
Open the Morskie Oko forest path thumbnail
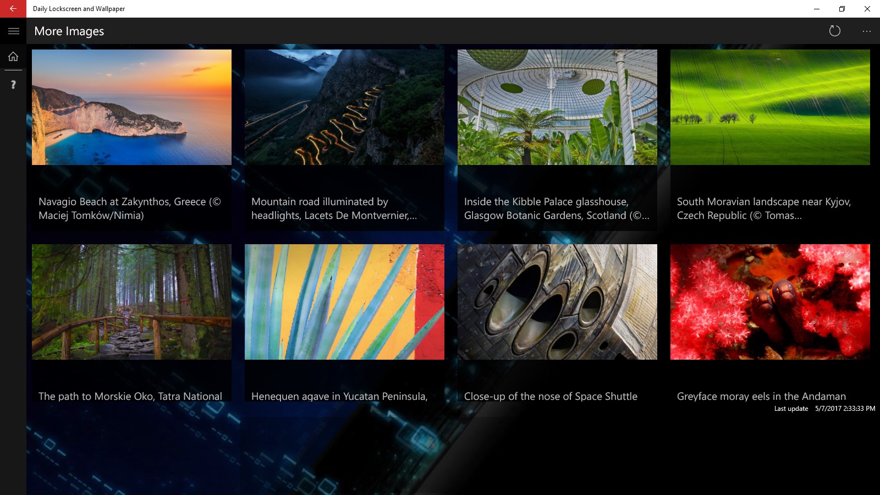(x=131, y=302)
